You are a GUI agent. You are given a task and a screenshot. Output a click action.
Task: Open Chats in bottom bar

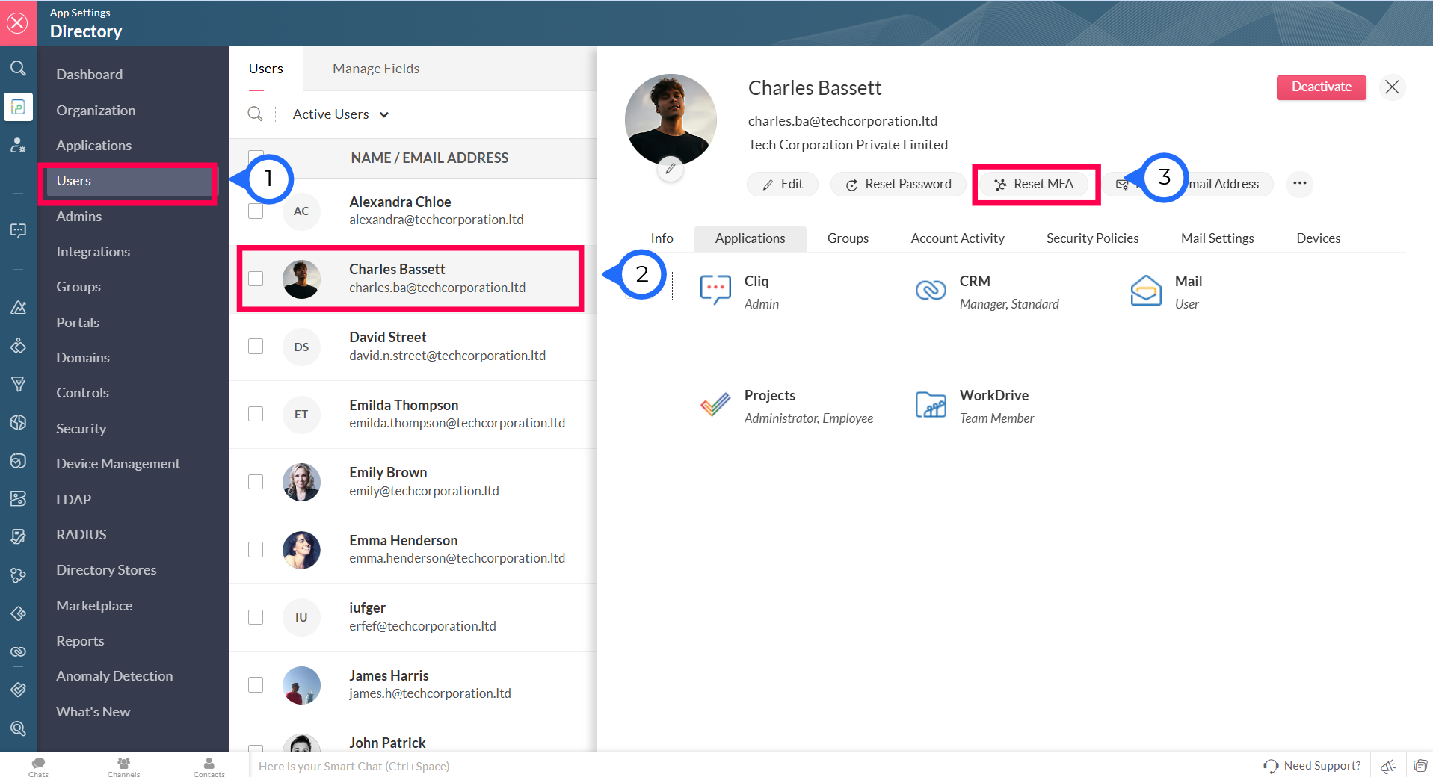click(x=38, y=766)
